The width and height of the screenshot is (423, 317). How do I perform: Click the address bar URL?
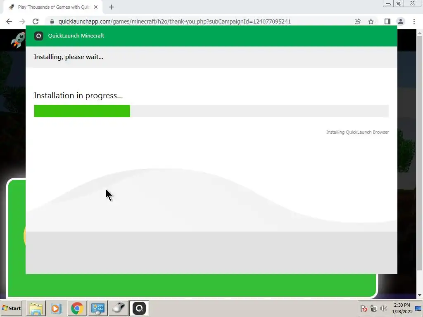pos(175,21)
